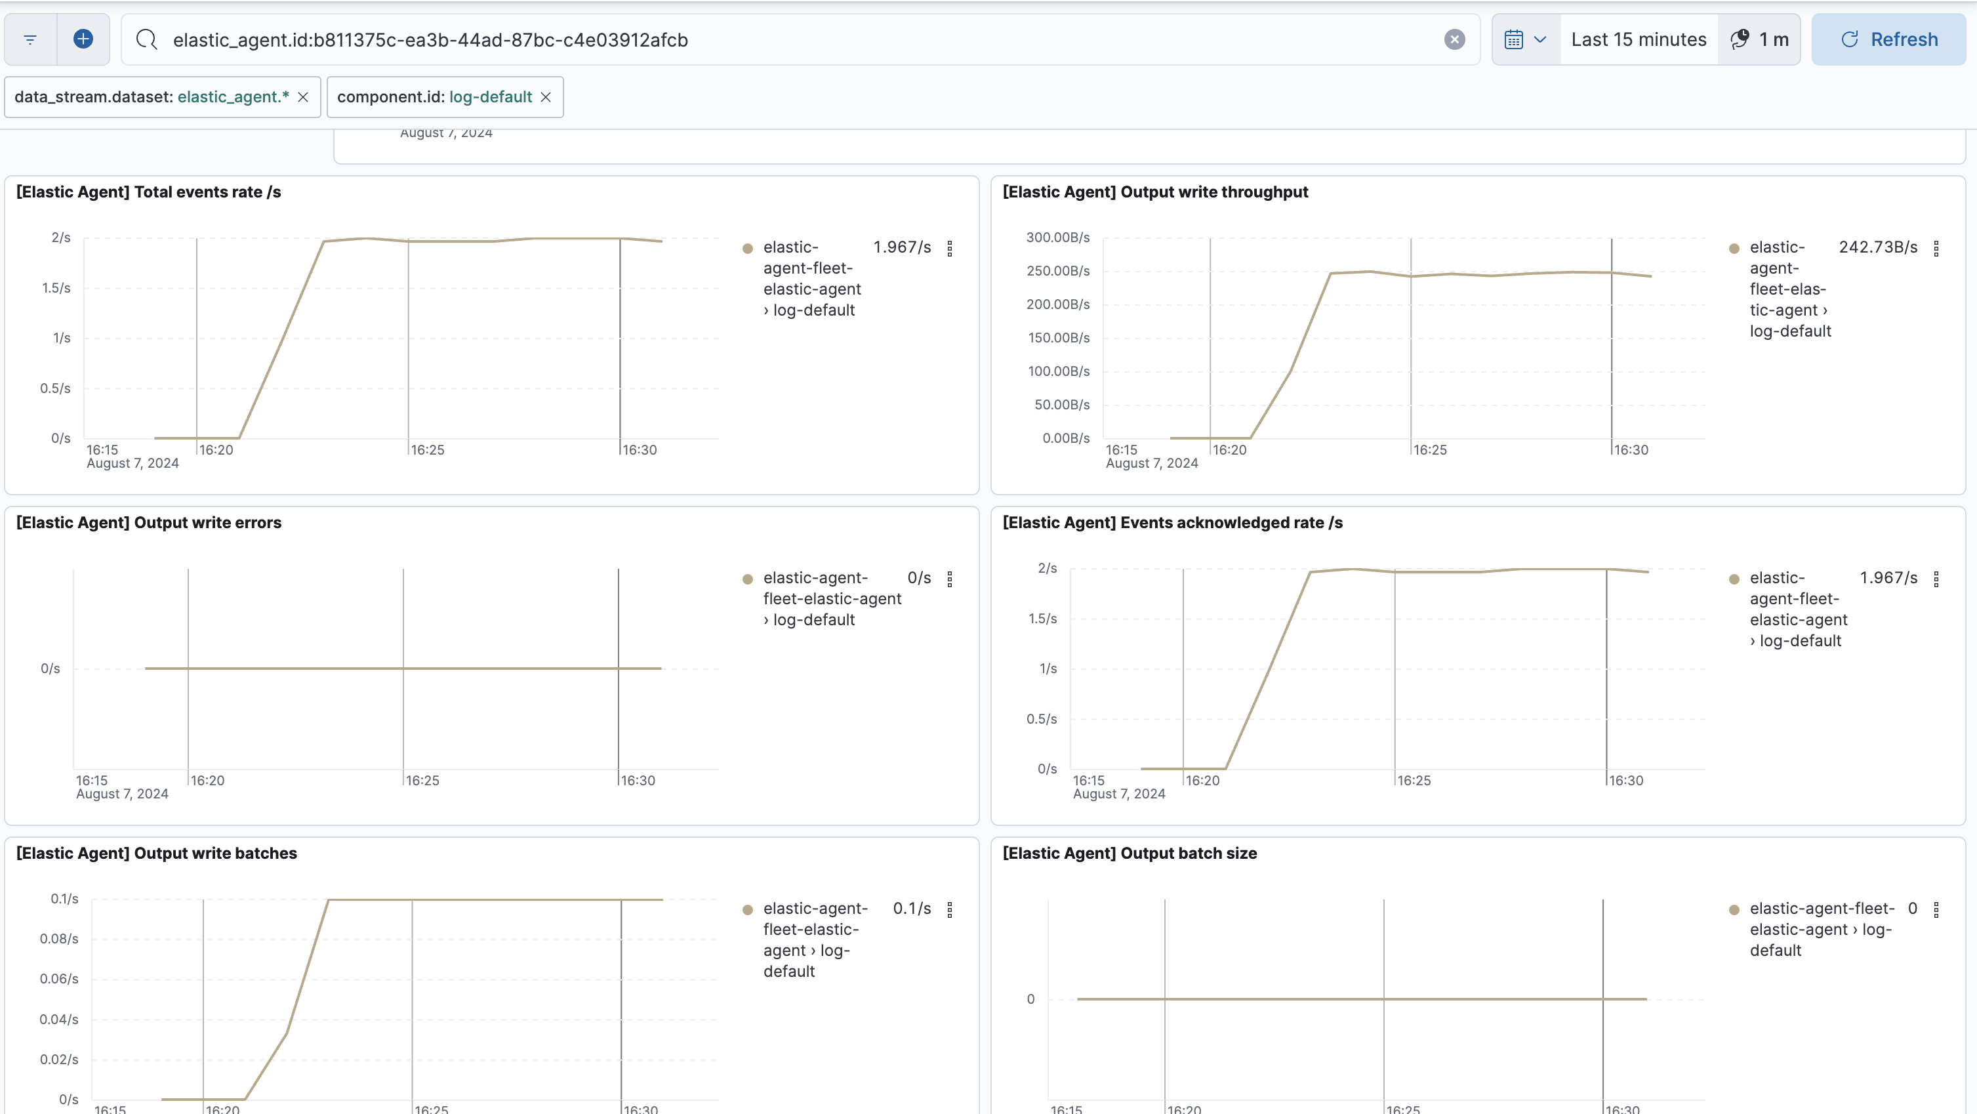Viewport: 1977px width, 1114px height.
Task: Open legend options in Output write throughput
Action: [1936, 248]
